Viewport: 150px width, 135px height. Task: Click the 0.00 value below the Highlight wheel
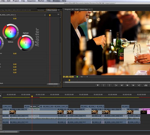[x=15, y=53]
